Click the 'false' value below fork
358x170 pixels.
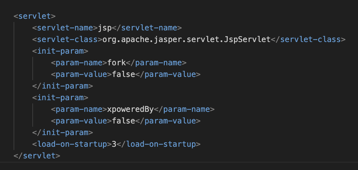coord(123,74)
